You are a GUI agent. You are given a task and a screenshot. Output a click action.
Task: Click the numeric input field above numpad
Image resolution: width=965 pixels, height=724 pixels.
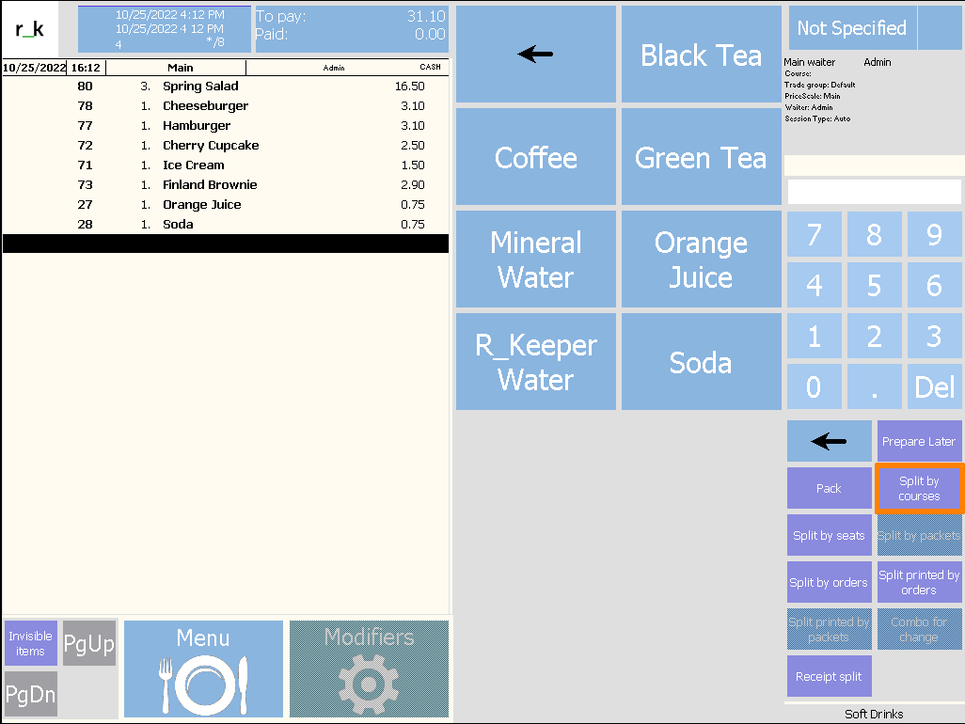(874, 191)
